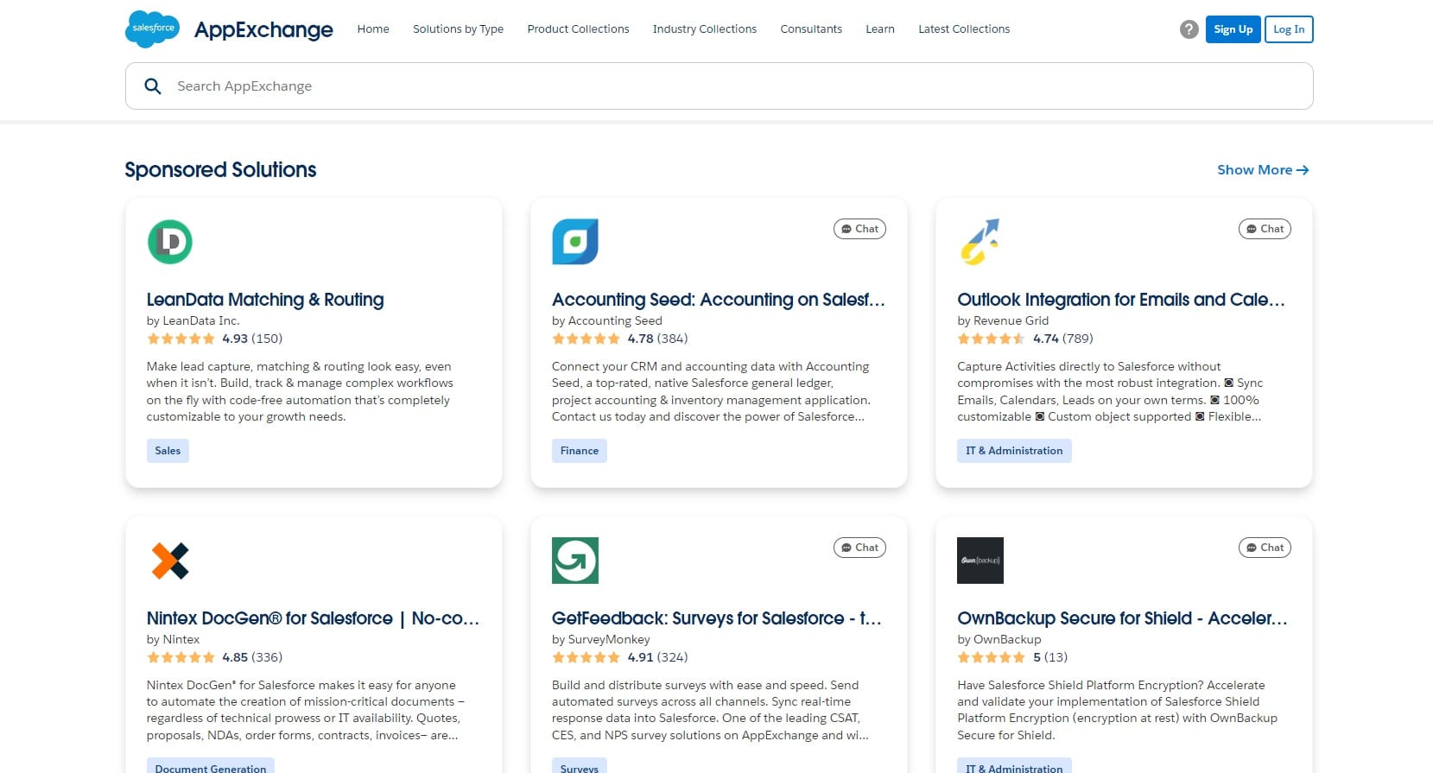
Task: Click the Accounting Seed app logo
Action: pyautogui.click(x=575, y=242)
